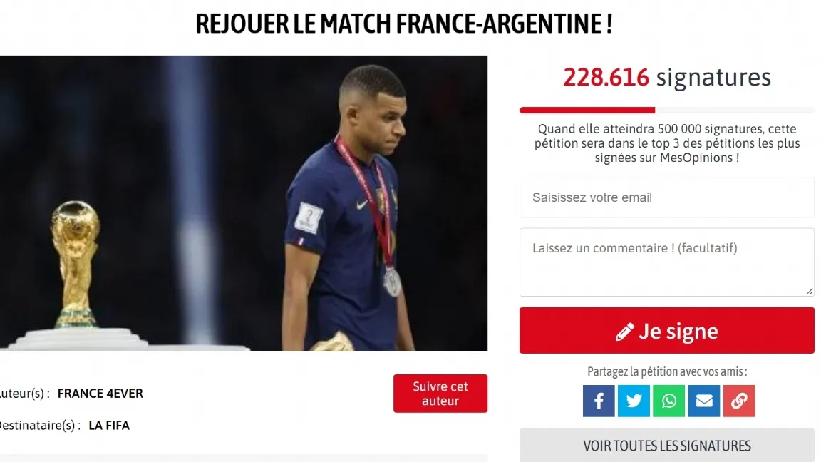Grab the comment box resize handle
Image resolution: width=821 pixels, height=462 pixels.
click(810, 291)
